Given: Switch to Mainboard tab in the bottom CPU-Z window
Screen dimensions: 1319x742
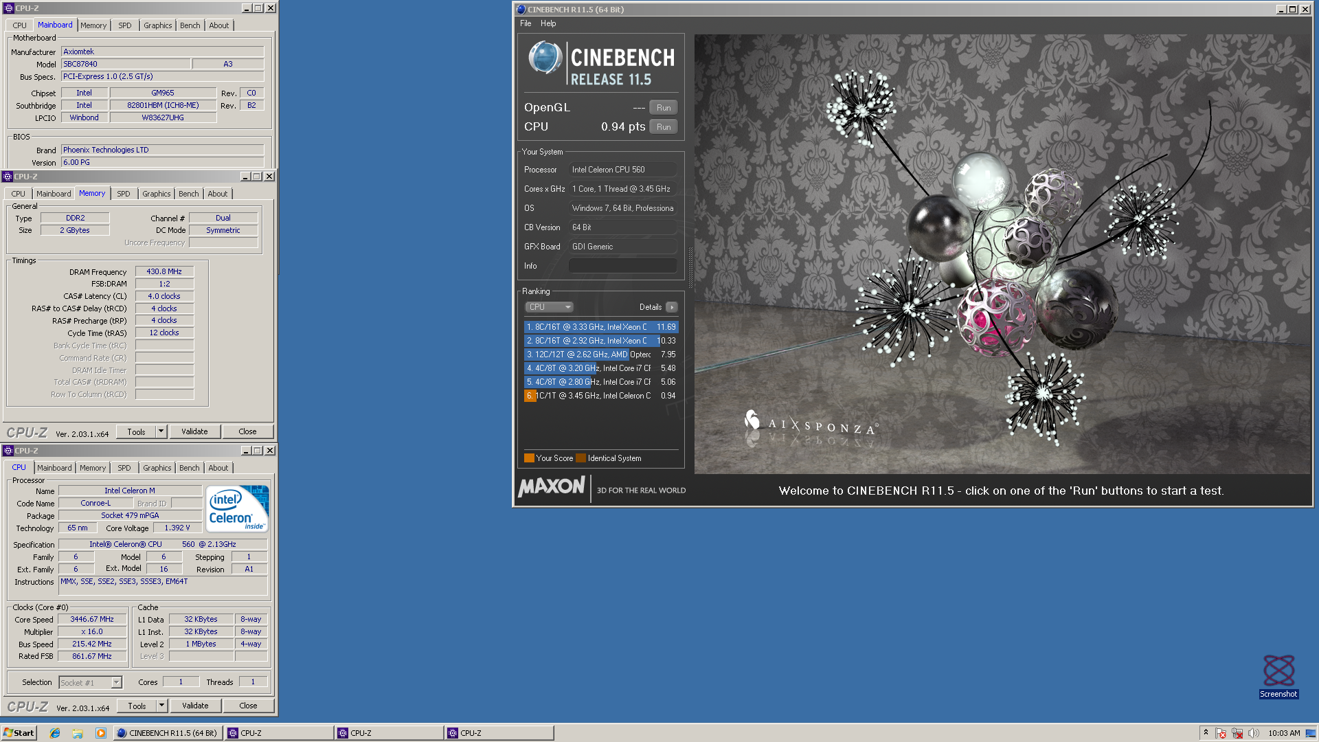Looking at the screenshot, I should pyautogui.click(x=54, y=468).
